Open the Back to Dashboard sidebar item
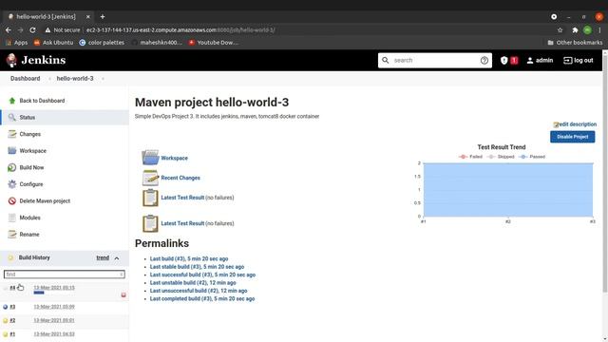This screenshot has width=608, height=342. point(42,101)
